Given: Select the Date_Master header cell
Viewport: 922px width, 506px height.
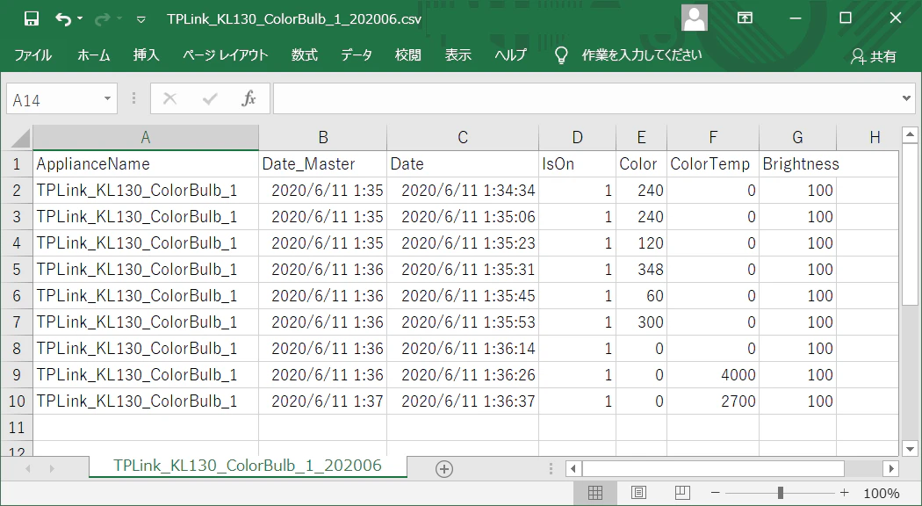Looking at the screenshot, I should (x=322, y=163).
